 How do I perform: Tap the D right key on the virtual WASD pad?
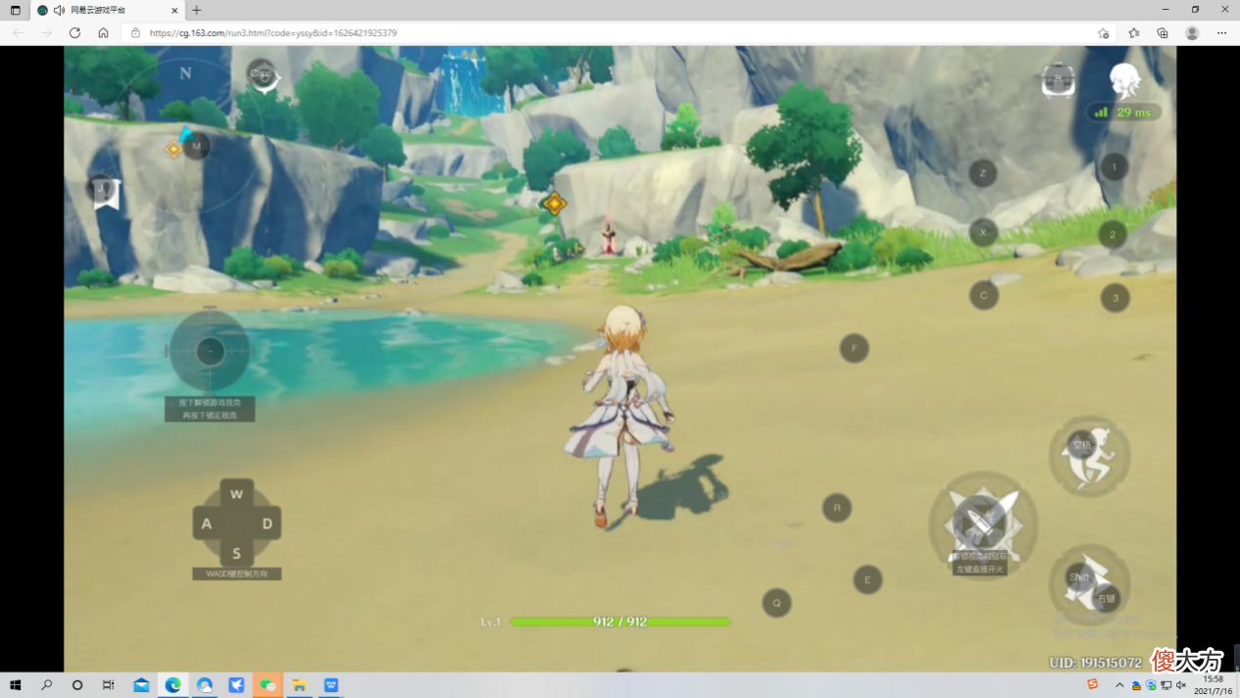(x=267, y=523)
